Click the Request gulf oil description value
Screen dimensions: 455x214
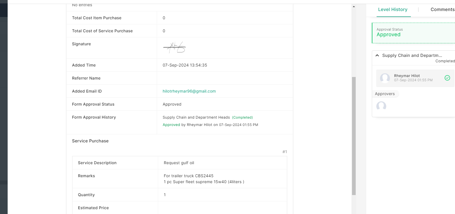[x=179, y=163]
